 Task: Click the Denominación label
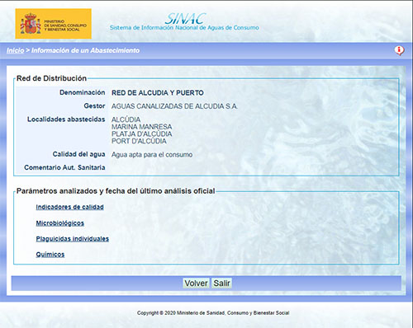click(x=83, y=92)
